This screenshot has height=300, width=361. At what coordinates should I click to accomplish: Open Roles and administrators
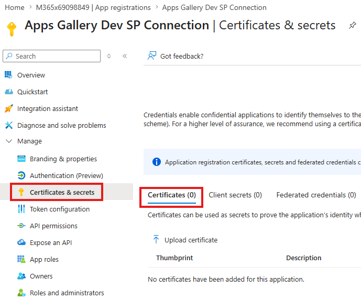point(67,293)
